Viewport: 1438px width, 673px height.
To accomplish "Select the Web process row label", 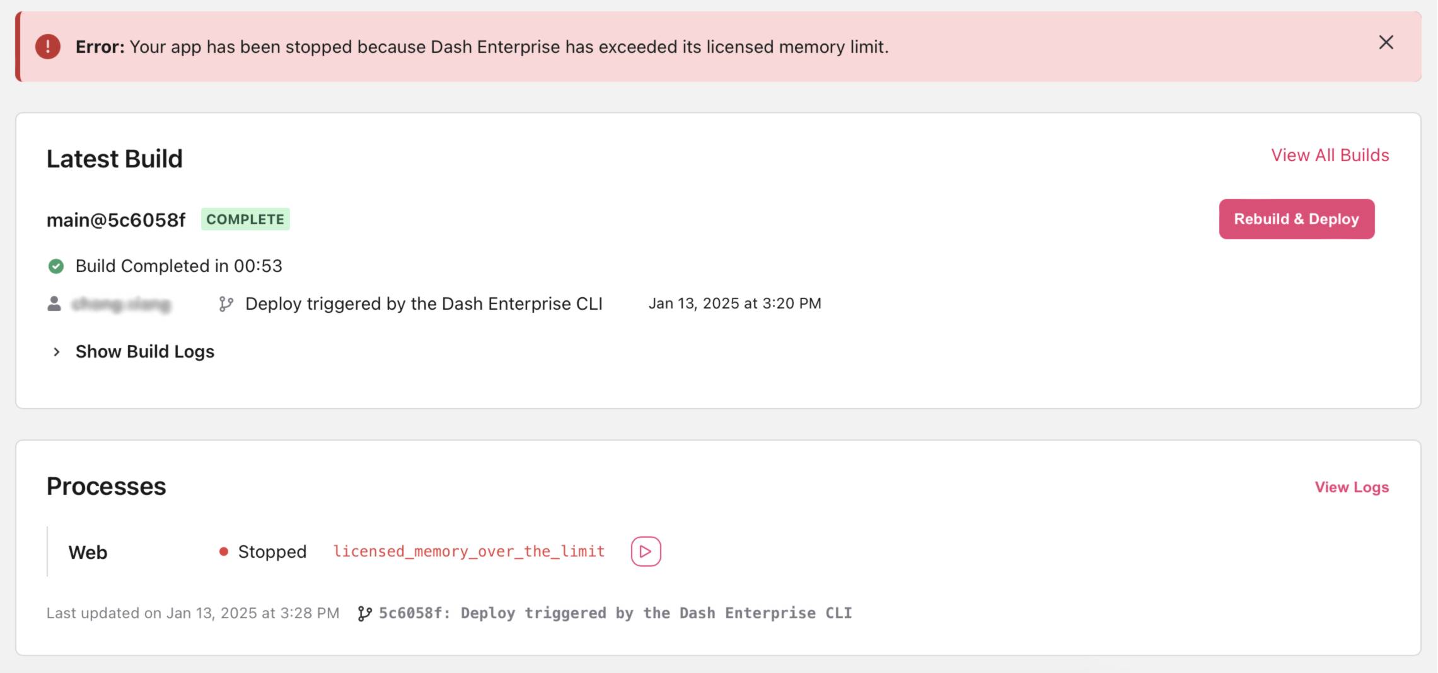I will (x=88, y=552).
